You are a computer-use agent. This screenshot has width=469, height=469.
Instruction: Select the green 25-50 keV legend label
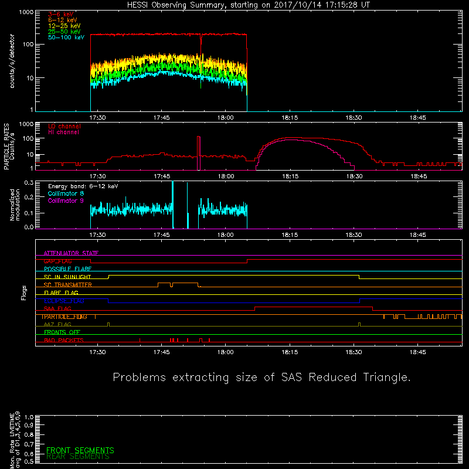pos(64,32)
